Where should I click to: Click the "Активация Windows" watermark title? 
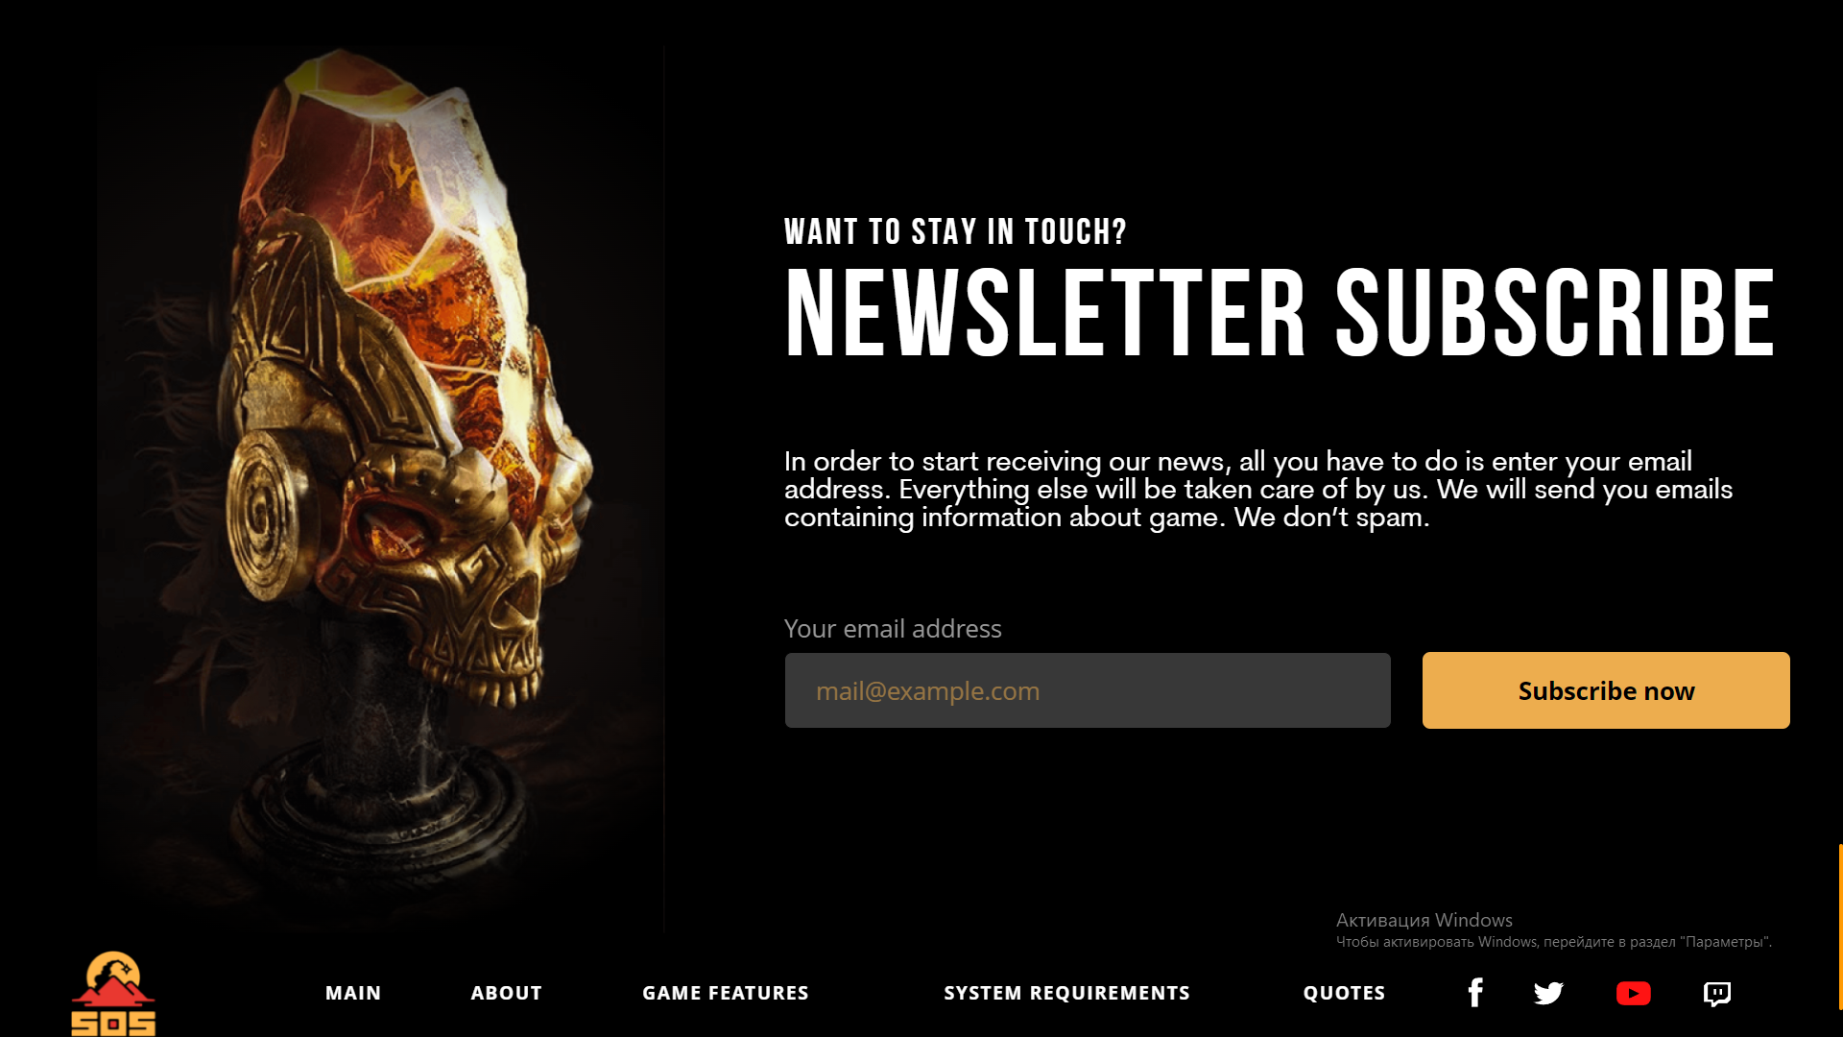click(x=1424, y=920)
